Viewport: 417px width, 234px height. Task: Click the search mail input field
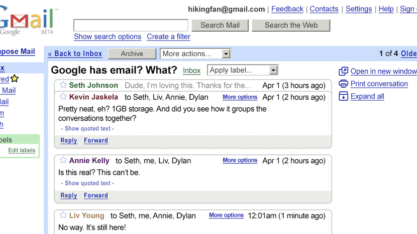[x=131, y=25]
